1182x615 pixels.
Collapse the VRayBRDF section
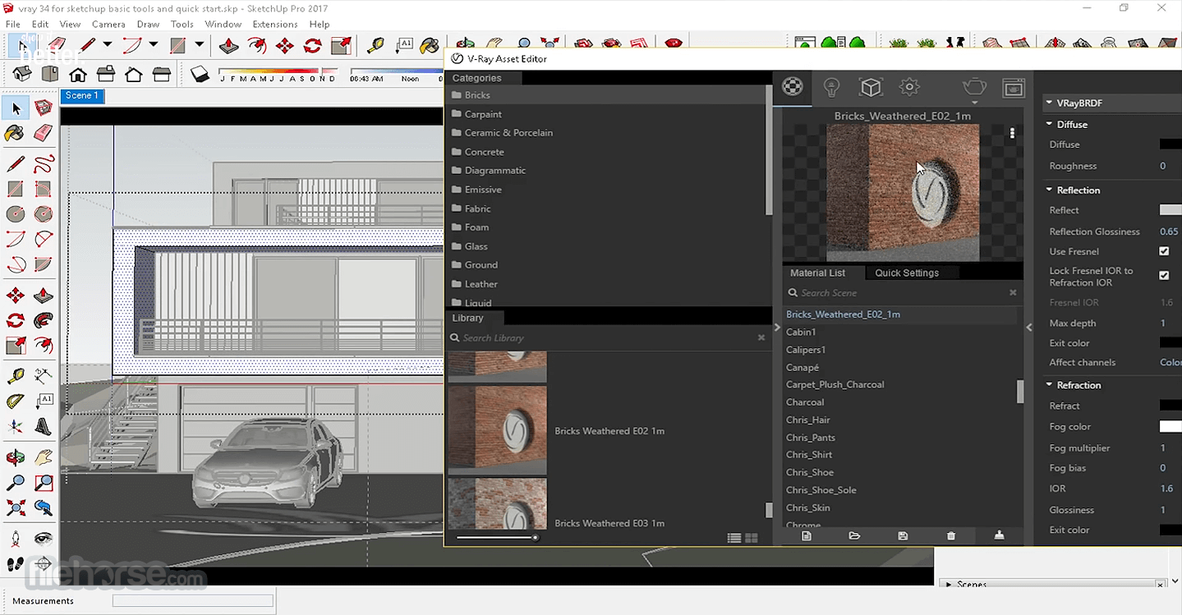(1049, 103)
